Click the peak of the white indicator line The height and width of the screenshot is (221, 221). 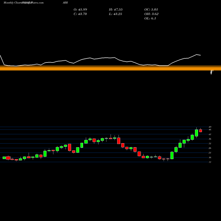tap(197, 54)
